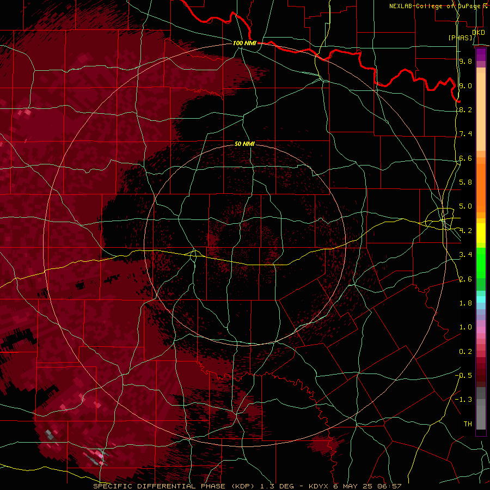Click the KDYX station identifier in caption

[318, 486]
